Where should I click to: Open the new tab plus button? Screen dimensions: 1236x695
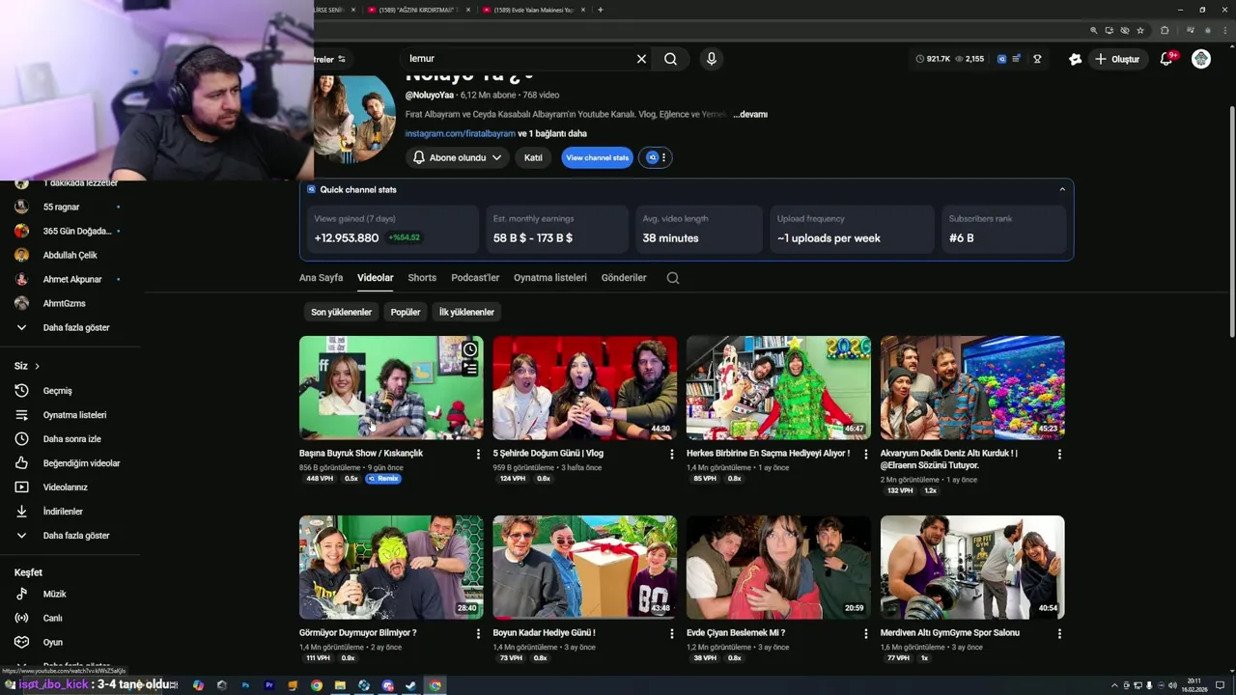[601, 10]
